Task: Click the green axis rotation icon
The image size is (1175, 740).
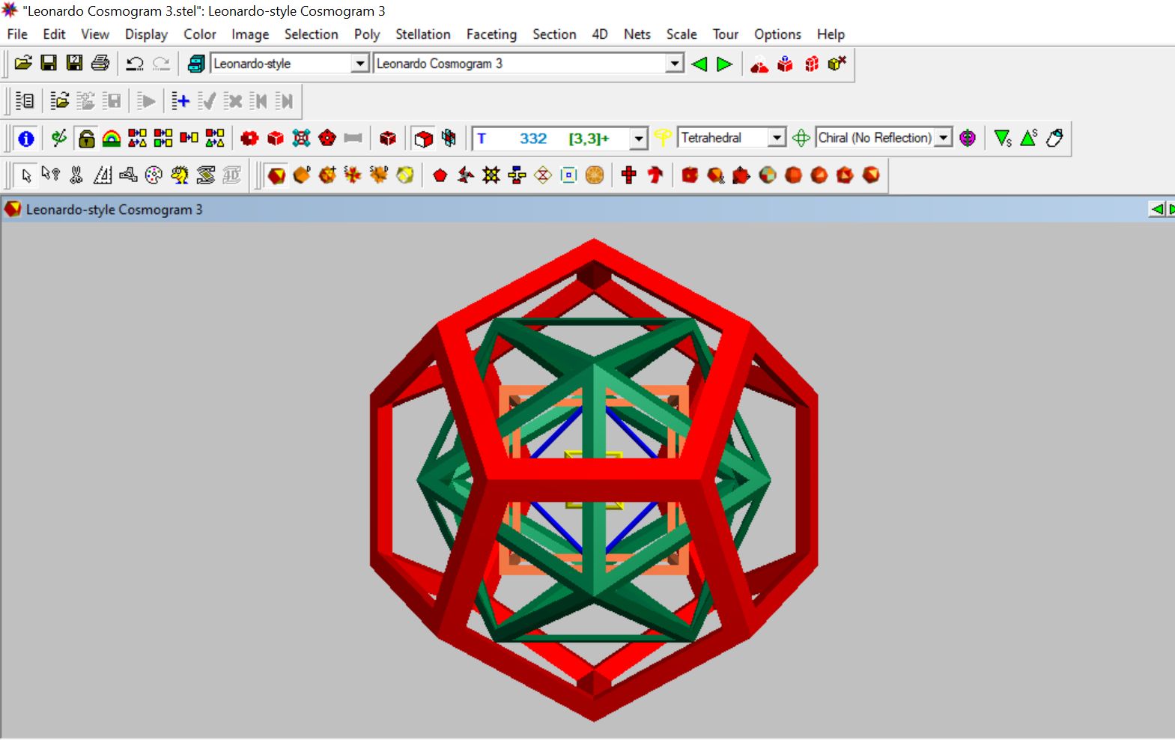Action: (x=59, y=139)
